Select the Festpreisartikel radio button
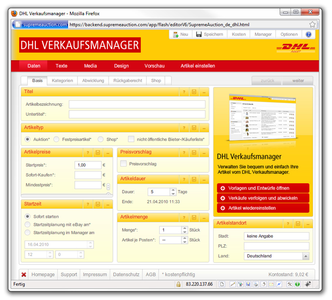The width and height of the screenshot is (332, 300). pos(56,139)
